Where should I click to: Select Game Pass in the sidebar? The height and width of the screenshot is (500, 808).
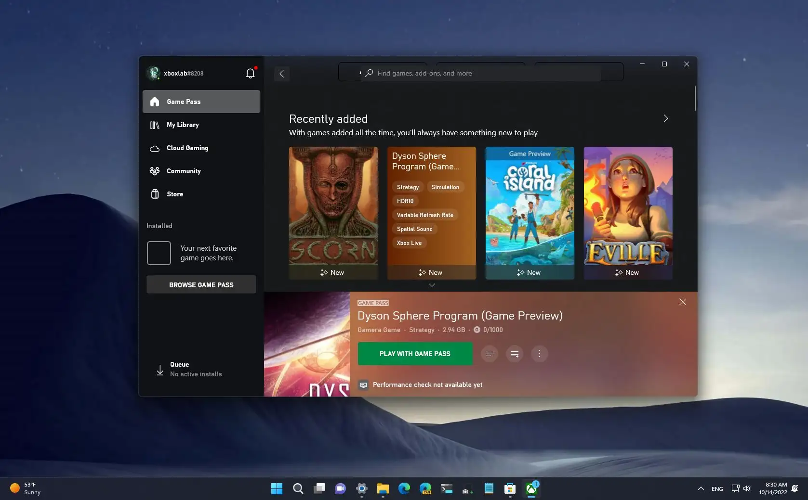coord(201,102)
